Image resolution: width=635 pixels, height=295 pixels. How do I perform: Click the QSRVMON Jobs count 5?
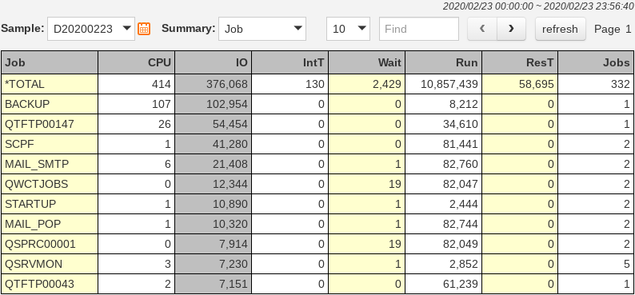pos(627,264)
